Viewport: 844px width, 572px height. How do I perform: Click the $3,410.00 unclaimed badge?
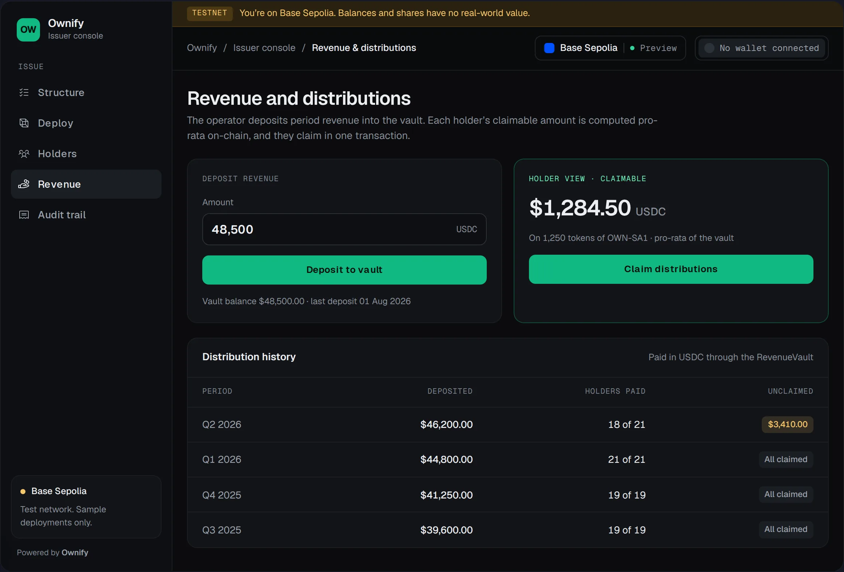788,424
